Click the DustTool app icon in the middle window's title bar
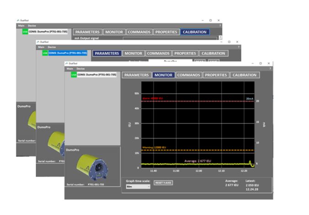 pyautogui.click(x=38, y=42)
